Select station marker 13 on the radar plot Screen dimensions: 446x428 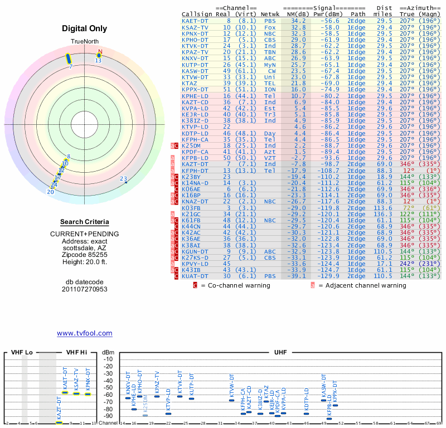99,56
